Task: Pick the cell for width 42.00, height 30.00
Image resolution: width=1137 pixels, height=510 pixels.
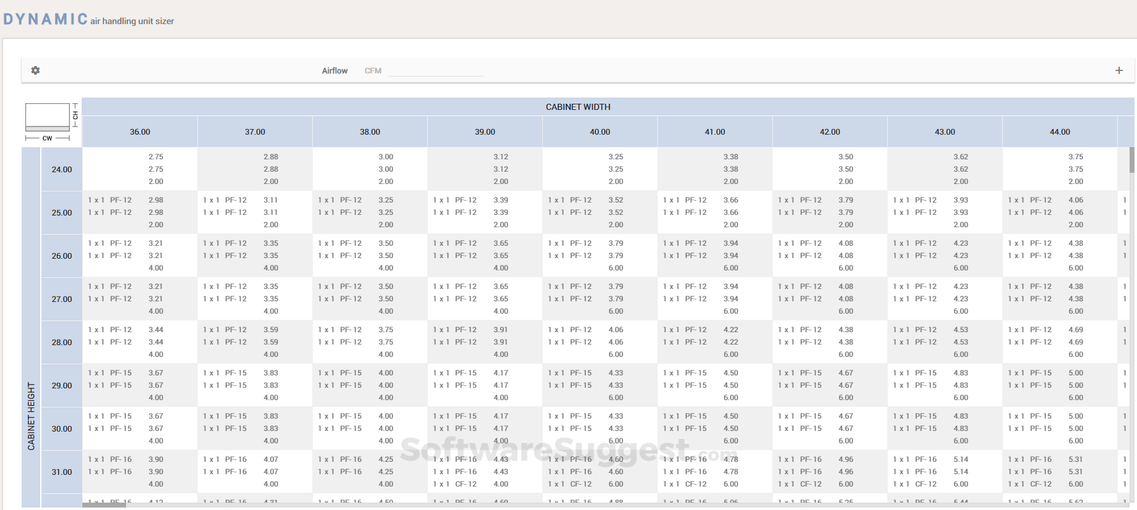Action: (830, 428)
